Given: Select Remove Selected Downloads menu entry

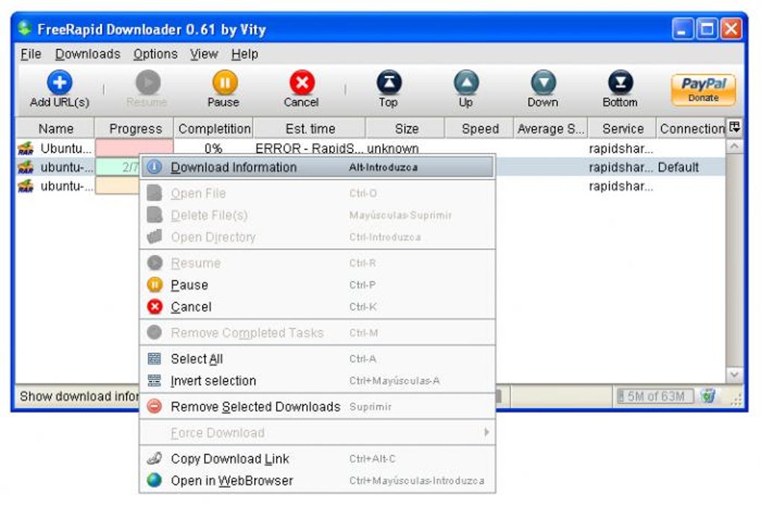Looking at the screenshot, I should tap(255, 406).
